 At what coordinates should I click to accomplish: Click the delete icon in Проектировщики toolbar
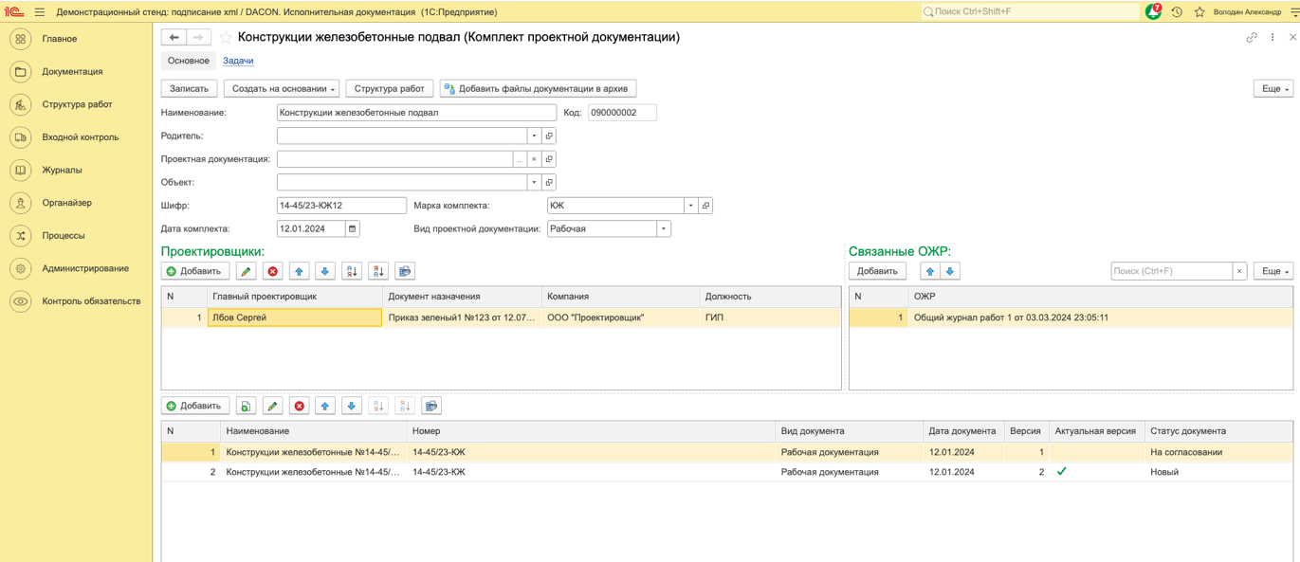coord(273,271)
